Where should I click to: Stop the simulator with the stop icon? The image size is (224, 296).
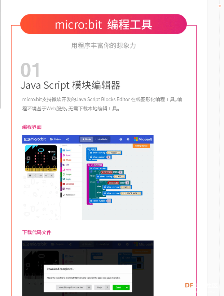tap(30, 176)
